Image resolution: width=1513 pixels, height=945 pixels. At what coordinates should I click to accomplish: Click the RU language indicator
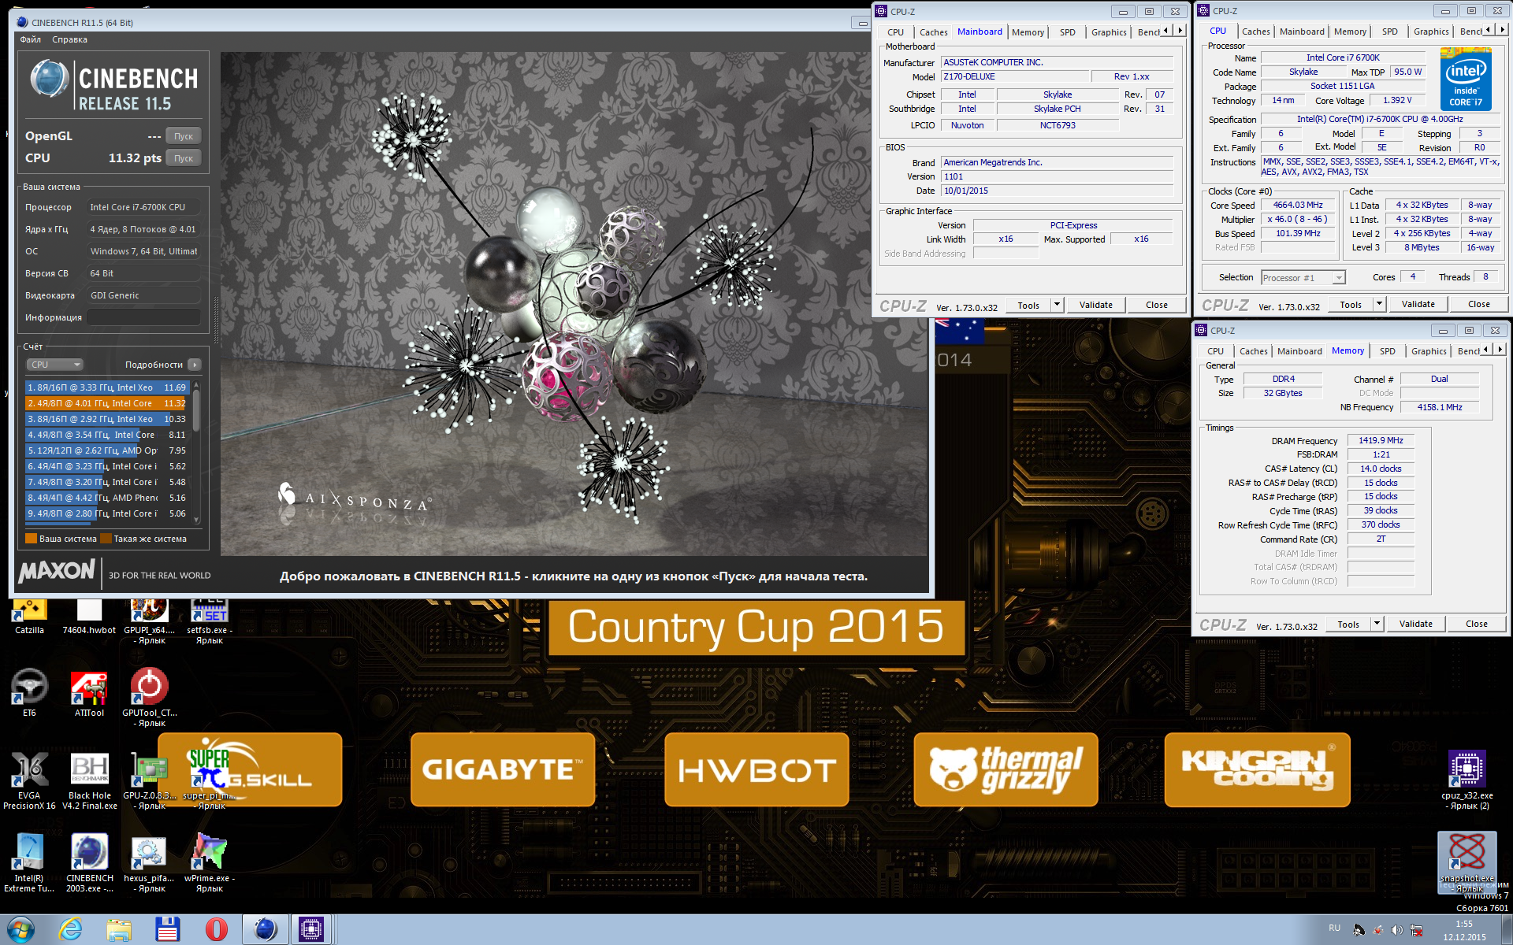(1334, 928)
